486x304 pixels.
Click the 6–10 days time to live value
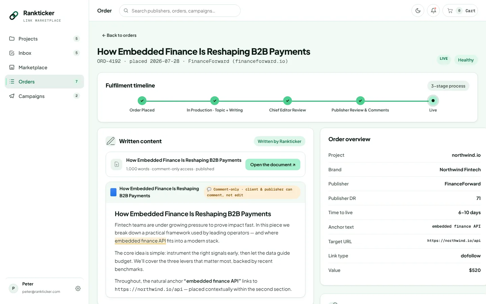[469, 212]
